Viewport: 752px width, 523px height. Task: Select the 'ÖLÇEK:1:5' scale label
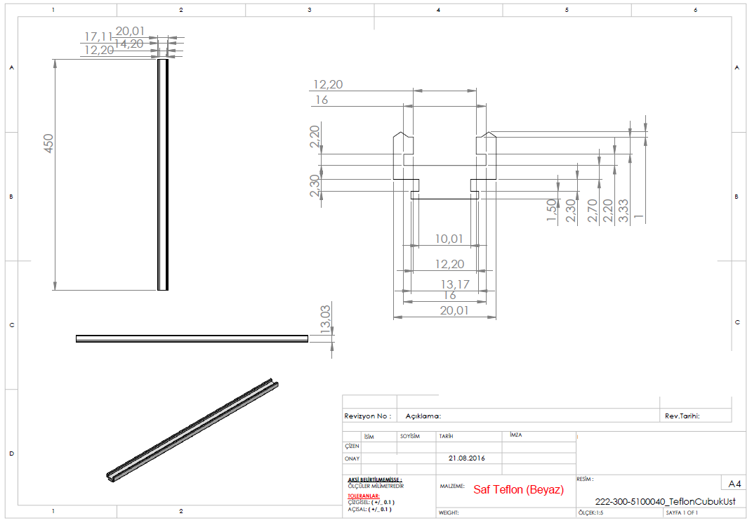click(593, 513)
